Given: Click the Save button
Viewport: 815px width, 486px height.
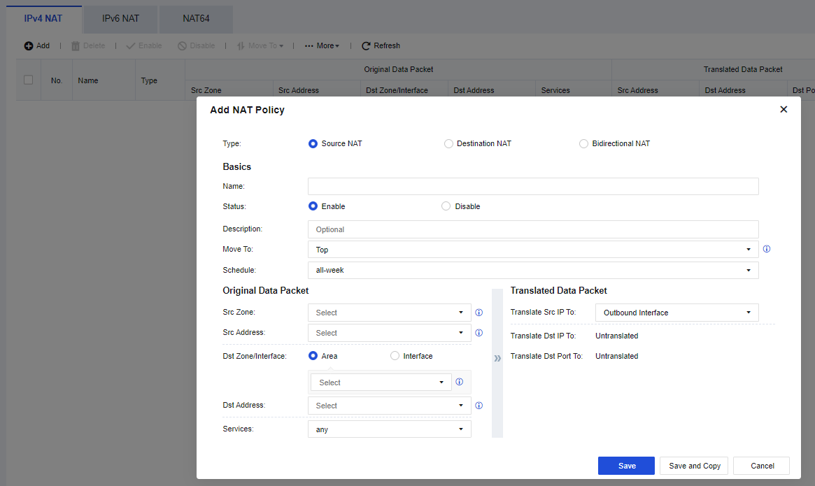Looking at the screenshot, I should click(x=626, y=466).
